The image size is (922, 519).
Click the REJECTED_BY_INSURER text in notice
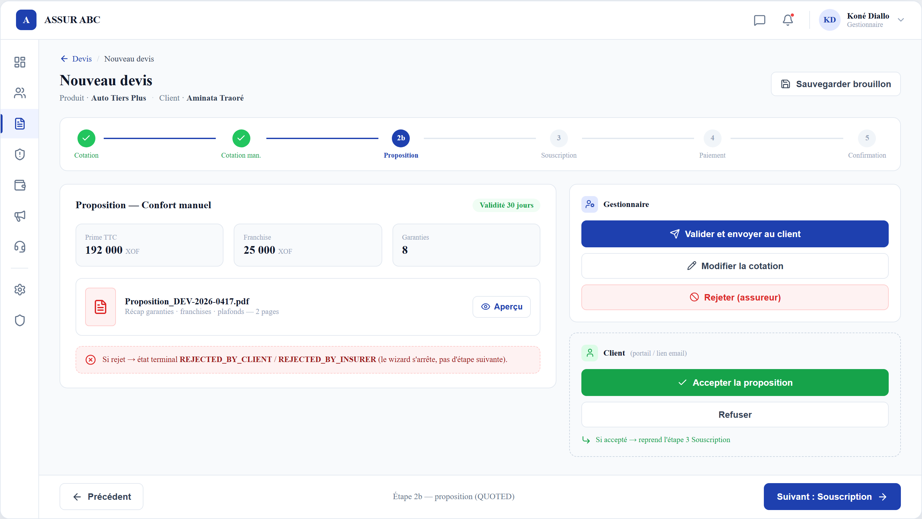pos(327,359)
